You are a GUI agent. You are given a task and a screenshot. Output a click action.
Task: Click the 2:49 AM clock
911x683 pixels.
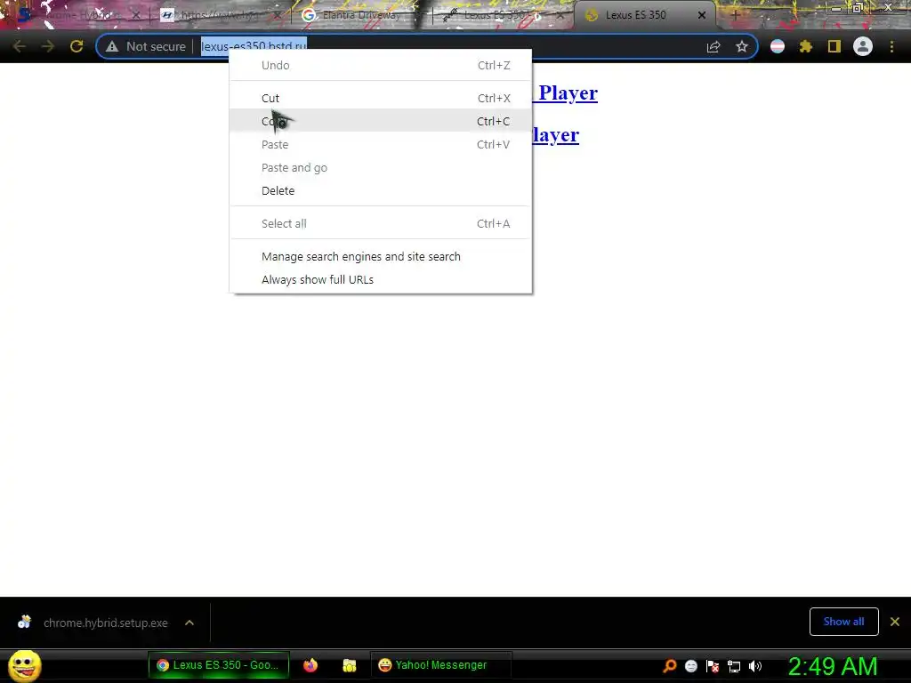[x=833, y=666]
